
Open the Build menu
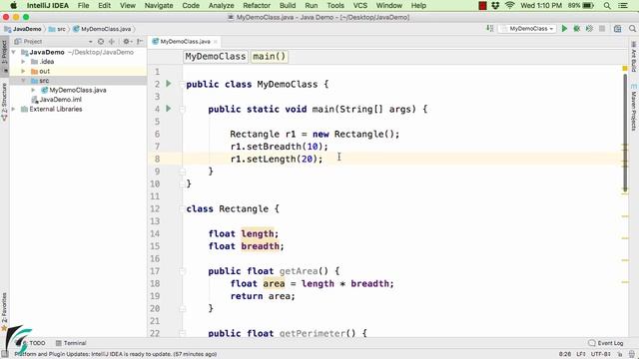pos(288,6)
